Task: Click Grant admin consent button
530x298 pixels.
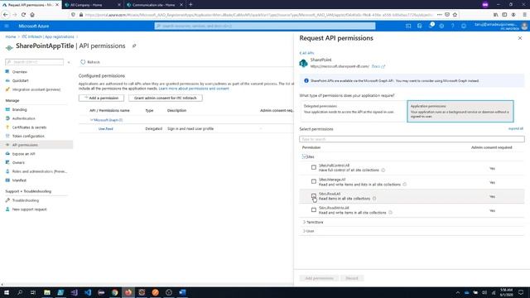Action: click(166, 98)
